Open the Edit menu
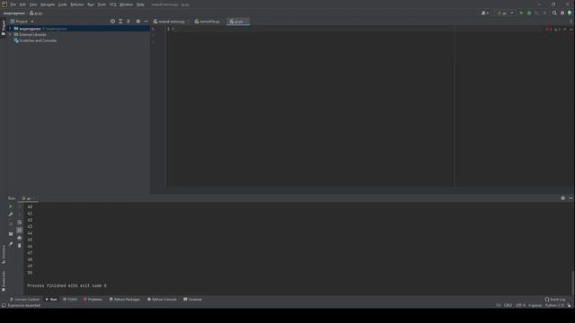This screenshot has height=323, width=575. 22,4
